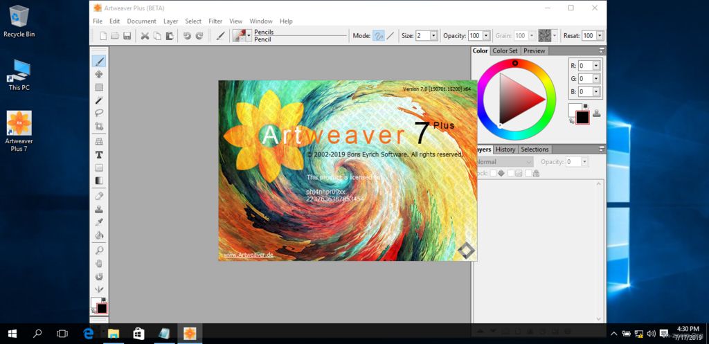The height and width of the screenshot is (344, 709).
Task: Click the Redo arrow in the toolbar
Action: (199, 36)
